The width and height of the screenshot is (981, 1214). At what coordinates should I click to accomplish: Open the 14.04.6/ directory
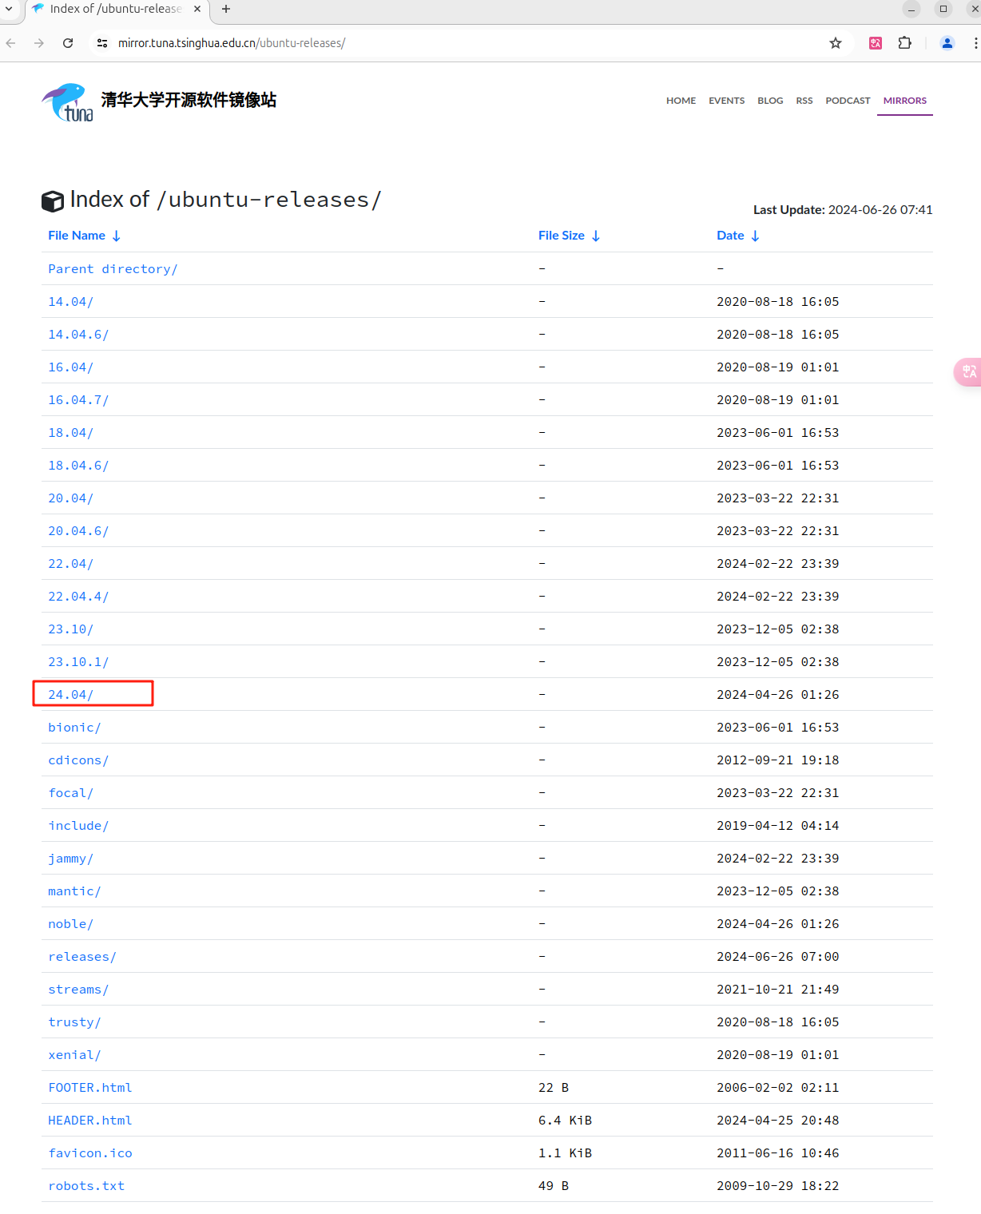point(78,335)
